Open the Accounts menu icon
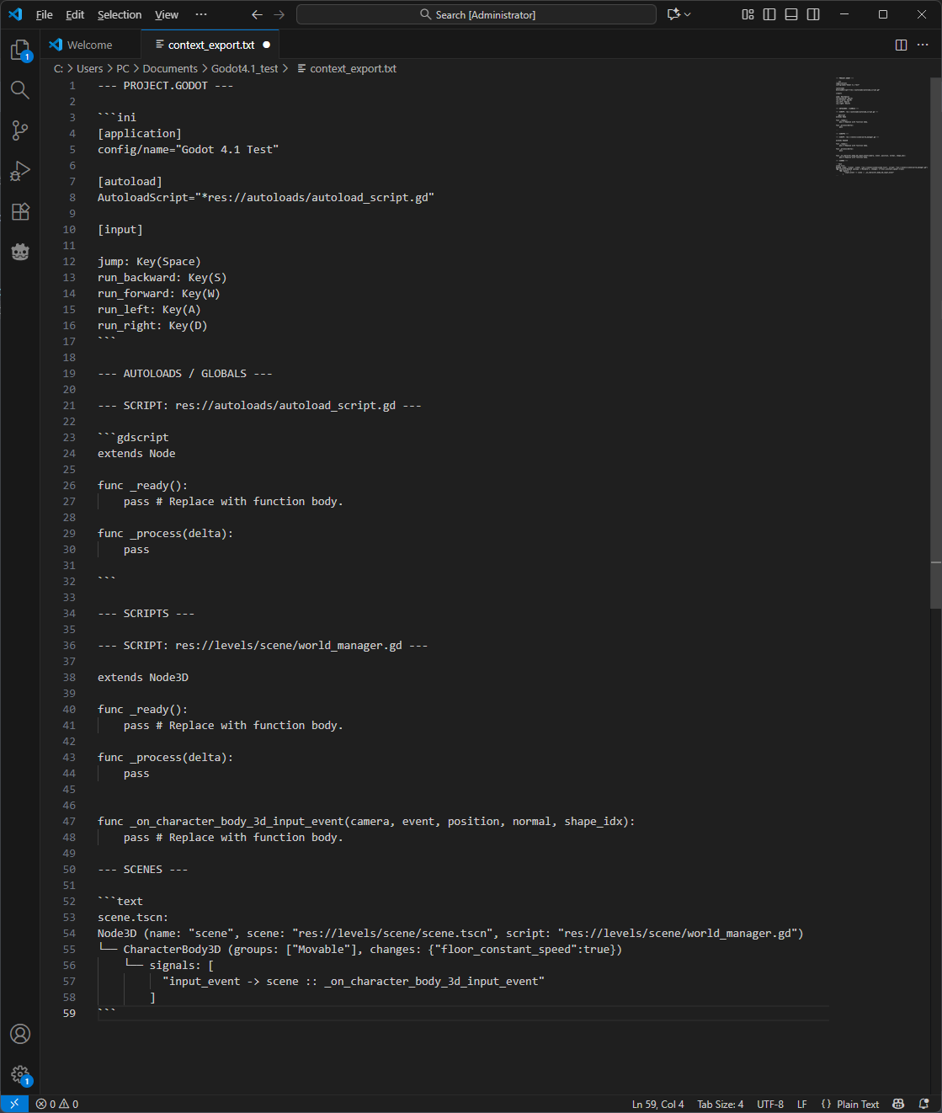Viewport: 942px width, 1113px height. click(x=20, y=1034)
